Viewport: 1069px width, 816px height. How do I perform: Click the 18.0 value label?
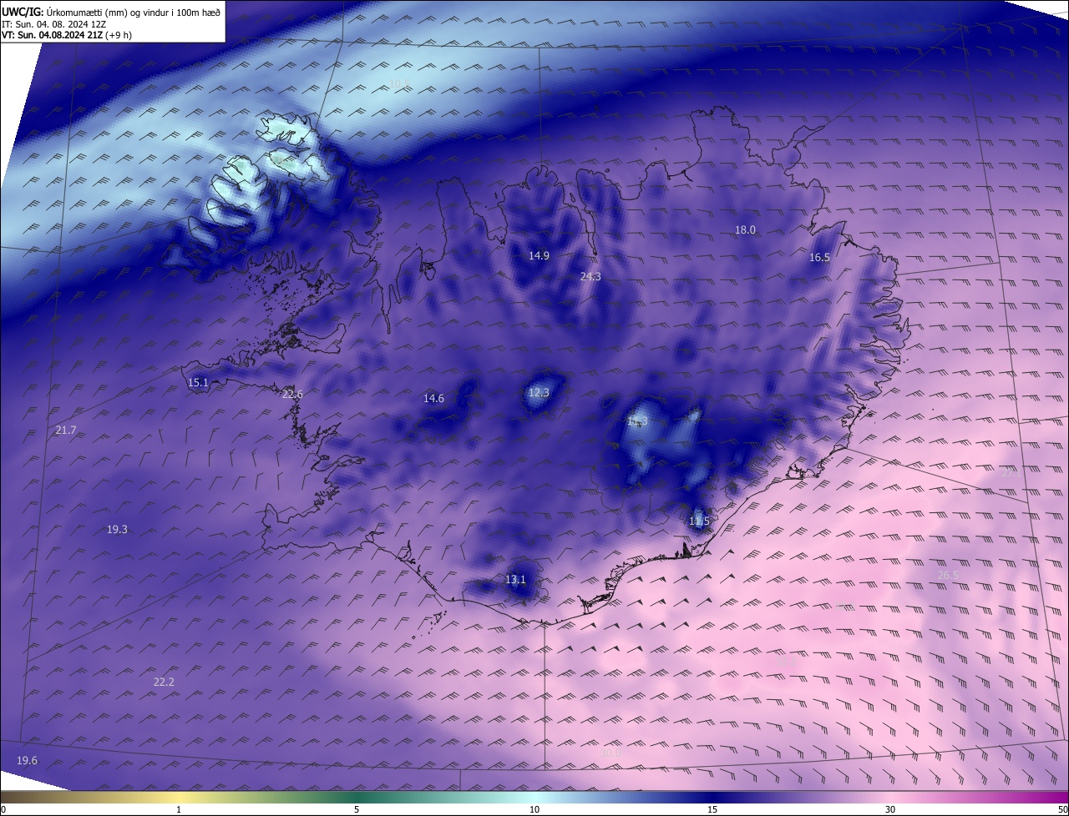click(x=745, y=230)
